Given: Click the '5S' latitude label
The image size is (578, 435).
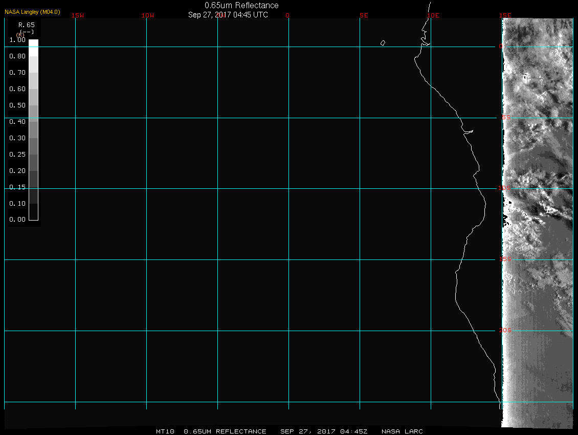Looking at the screenshot, I should coord(506,117).
